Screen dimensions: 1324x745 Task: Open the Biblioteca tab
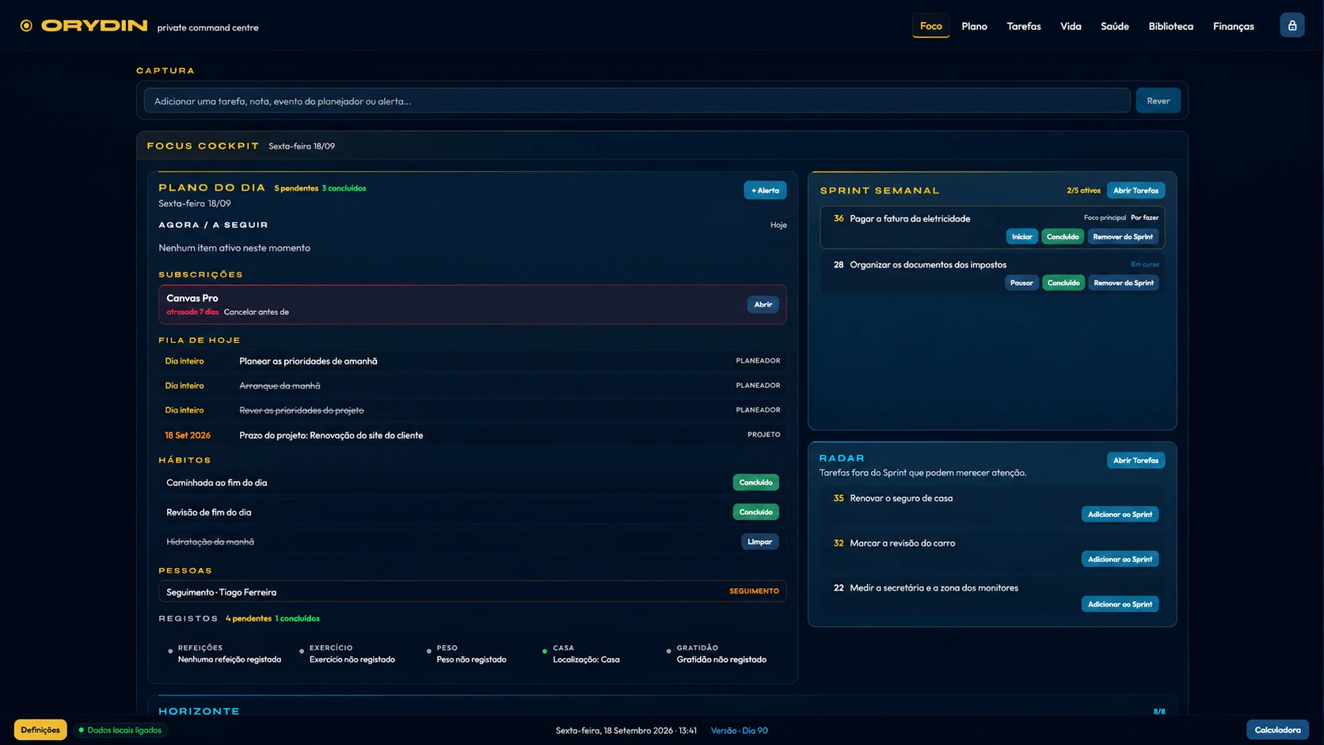click(x=1170, y=26)
